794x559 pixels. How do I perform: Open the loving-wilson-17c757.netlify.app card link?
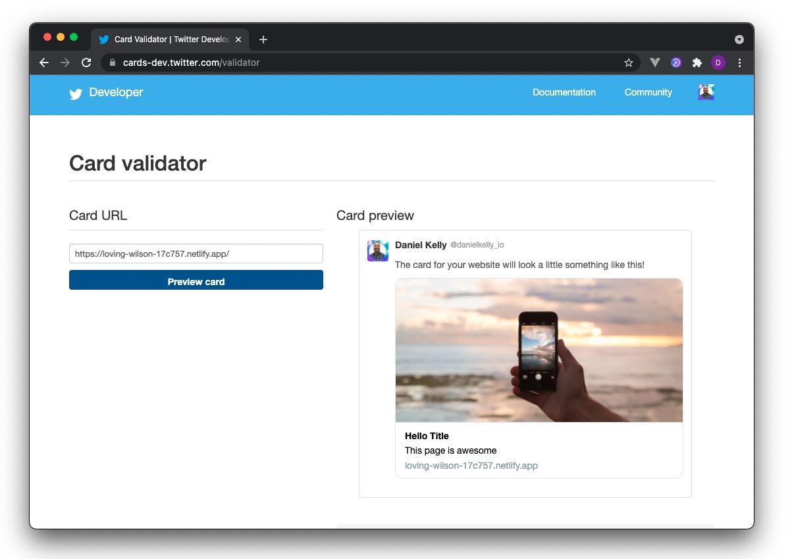(471, 466)
